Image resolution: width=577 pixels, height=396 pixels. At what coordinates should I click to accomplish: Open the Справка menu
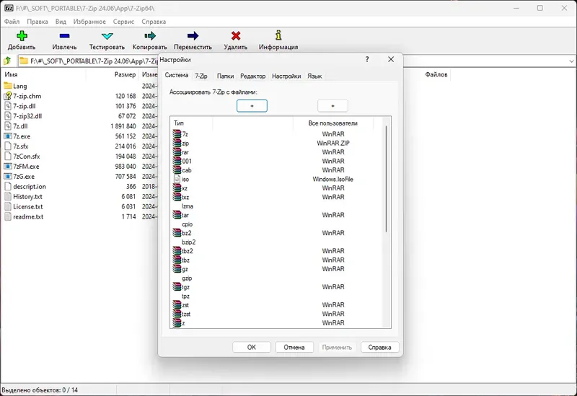coord(154,22)
